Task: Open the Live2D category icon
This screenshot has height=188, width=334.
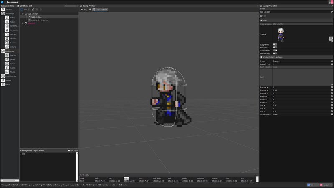Action: (7, 68)
